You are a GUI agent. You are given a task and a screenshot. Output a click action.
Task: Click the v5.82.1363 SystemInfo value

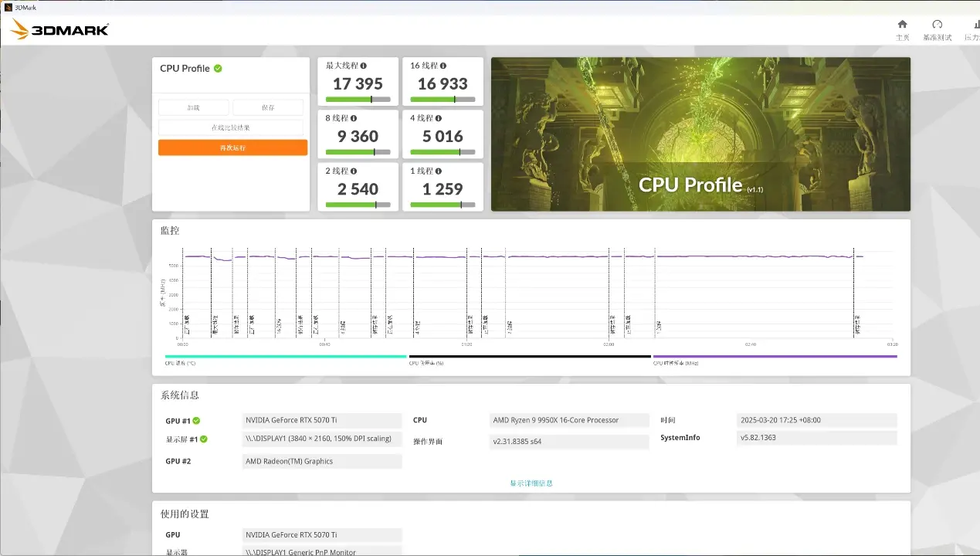(x=817, y=438)
